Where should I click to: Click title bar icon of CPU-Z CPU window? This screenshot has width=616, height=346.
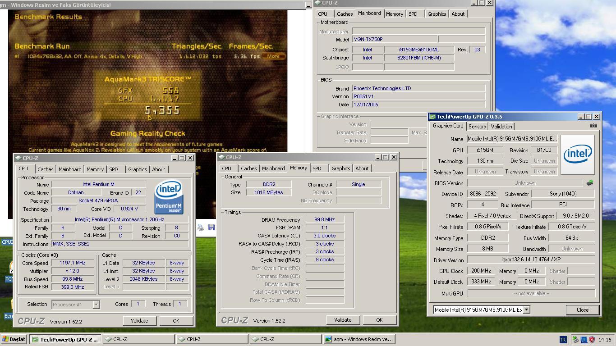[18, 158]
